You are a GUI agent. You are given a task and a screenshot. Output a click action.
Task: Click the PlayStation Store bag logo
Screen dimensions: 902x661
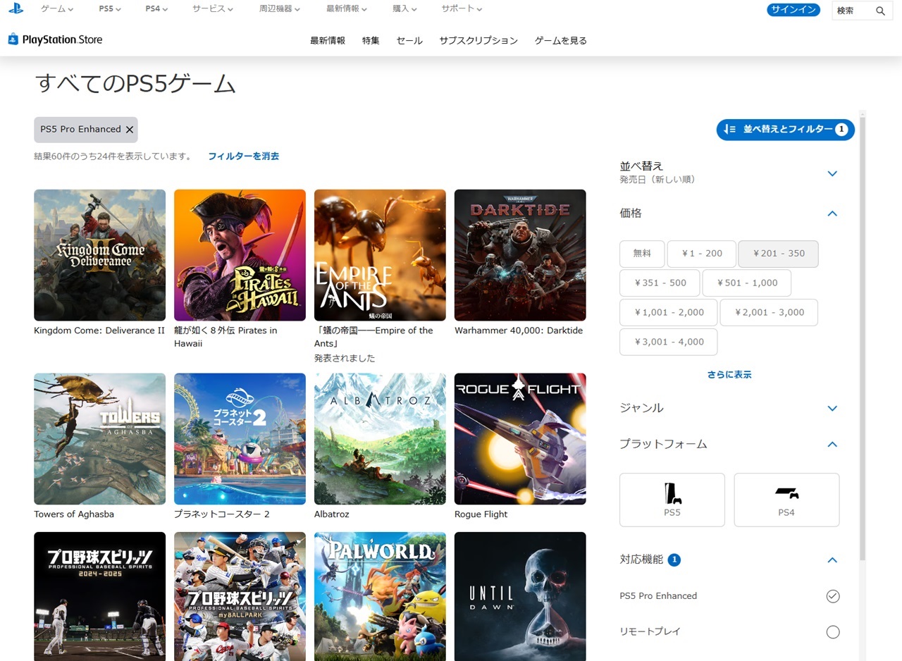point(13,39)
